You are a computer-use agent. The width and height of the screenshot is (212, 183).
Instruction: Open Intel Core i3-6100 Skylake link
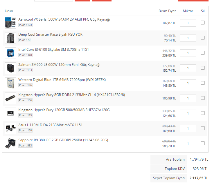click(x=53, y=50)
